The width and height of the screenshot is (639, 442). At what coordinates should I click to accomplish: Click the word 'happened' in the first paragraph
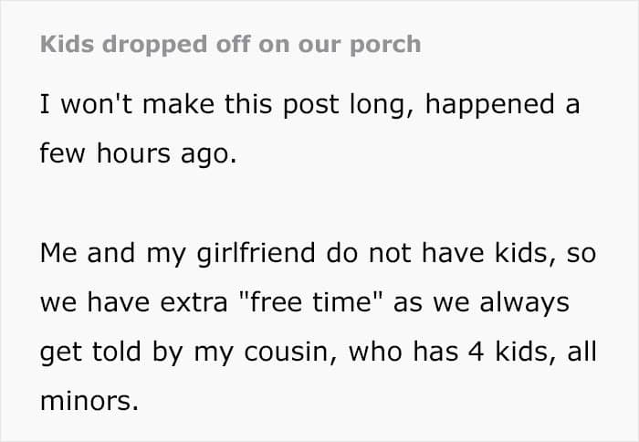tap(490, 106)
